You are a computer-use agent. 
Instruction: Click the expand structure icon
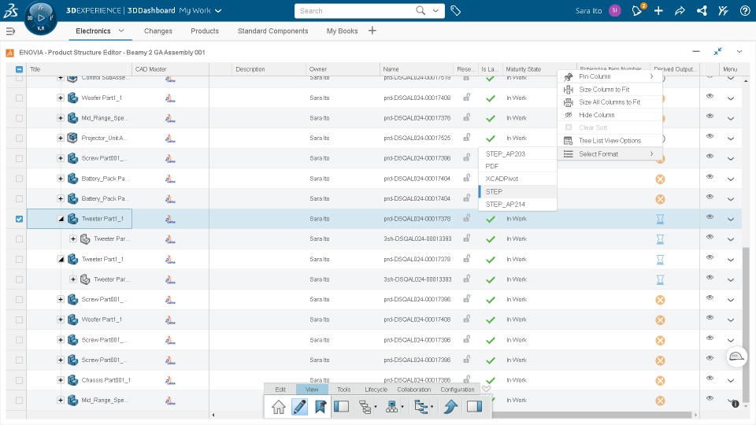(421, 407)
